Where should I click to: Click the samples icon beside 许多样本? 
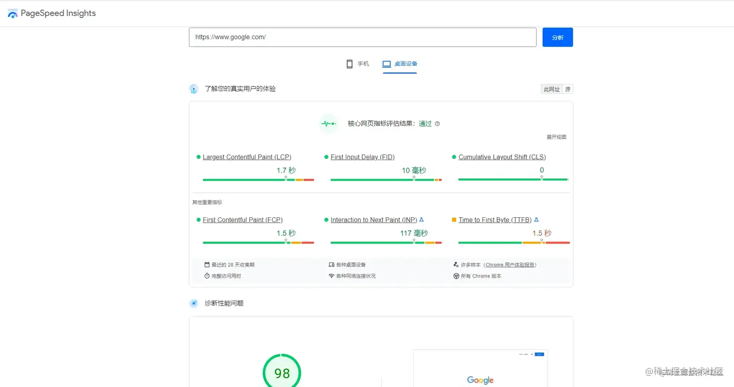pyautogui.click(x=456, y=265)
